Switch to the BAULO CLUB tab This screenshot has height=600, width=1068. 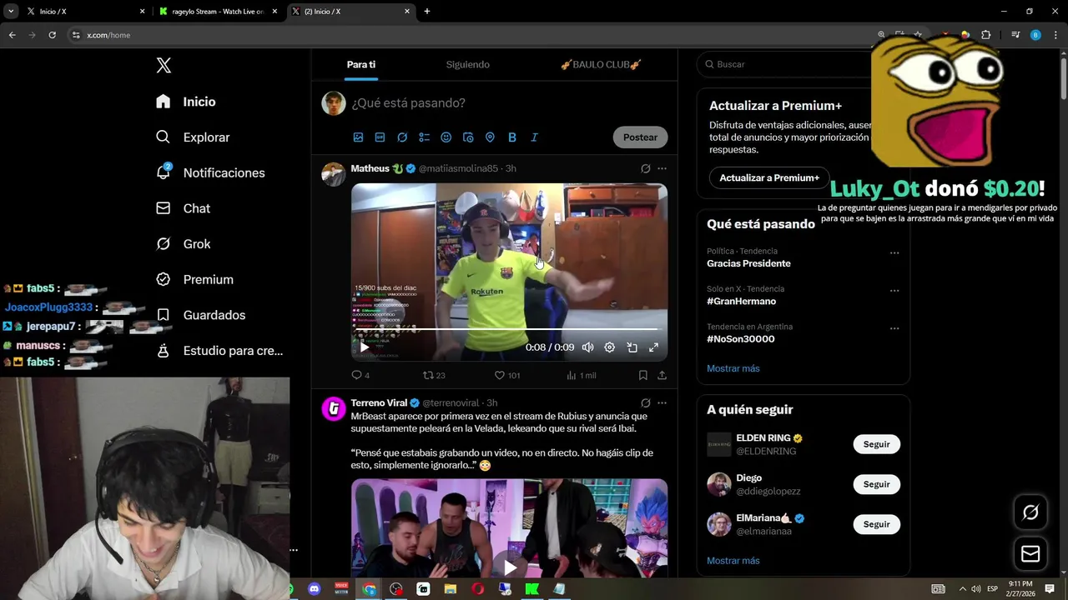pyautogui.click(x=601, y=65)
